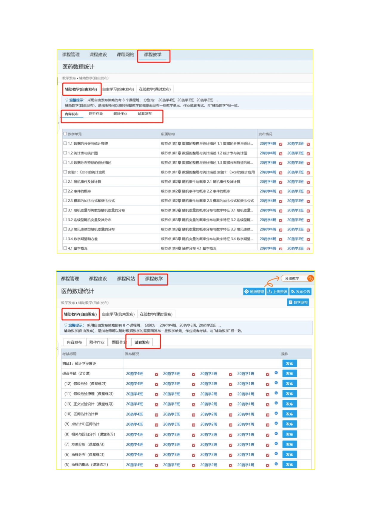The height and width of the screenshot is (524, 370).
Task: Remove 20药学4班 from (10) 区间估计的计算 row
Action: click(x=156, y=415)
